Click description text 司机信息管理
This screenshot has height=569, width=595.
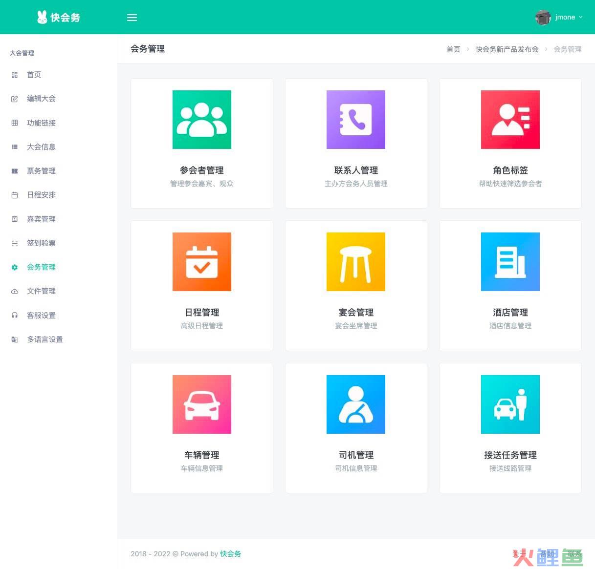(x=356, y=468)
